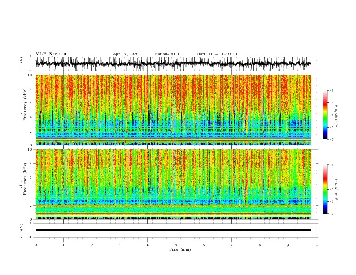Click the 'ch.1(V)' waveform axis label
Image resolution: width=356 pixels, height=275 pixels.
tap(22, 64)
